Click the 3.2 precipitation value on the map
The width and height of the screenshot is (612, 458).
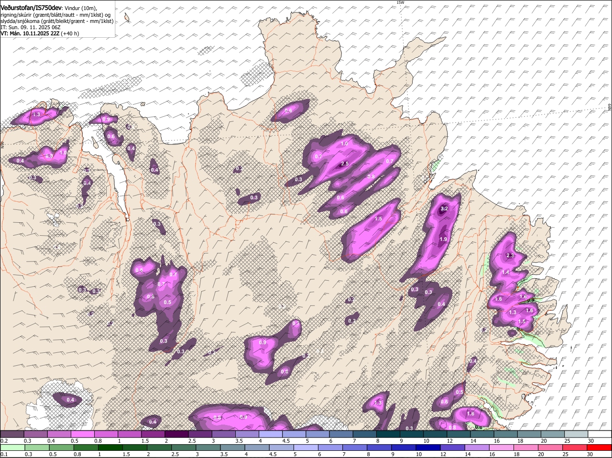pyautogui.click(x=444, y=208)
